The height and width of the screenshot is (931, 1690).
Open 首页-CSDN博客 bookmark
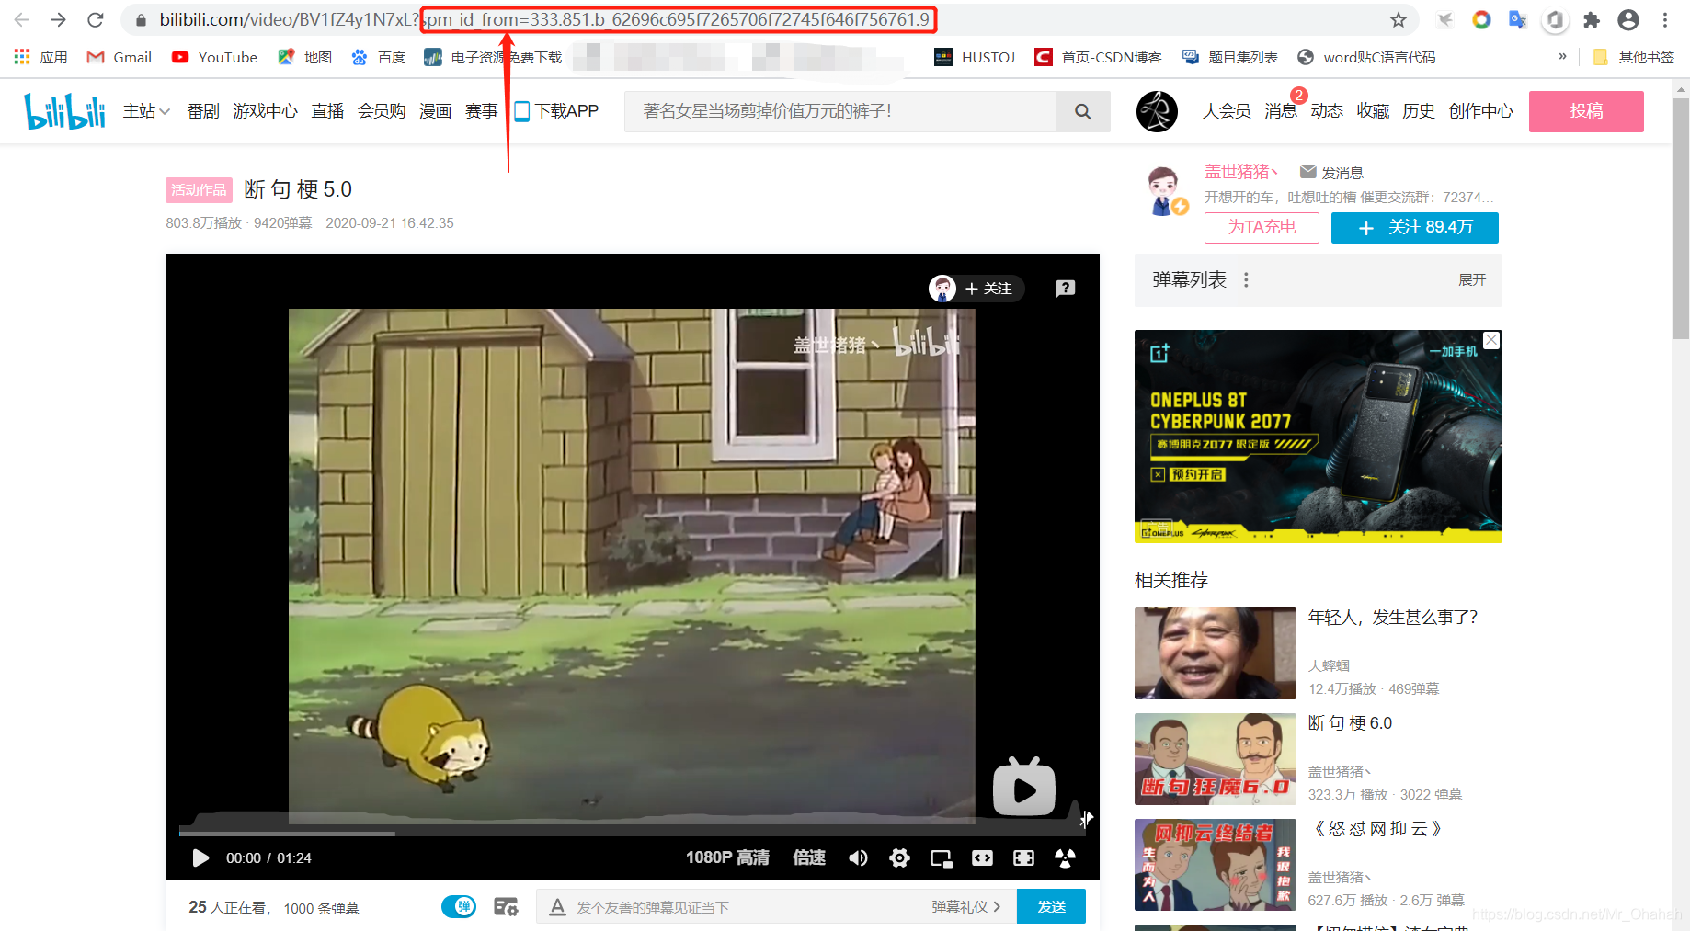(1098, 57)
